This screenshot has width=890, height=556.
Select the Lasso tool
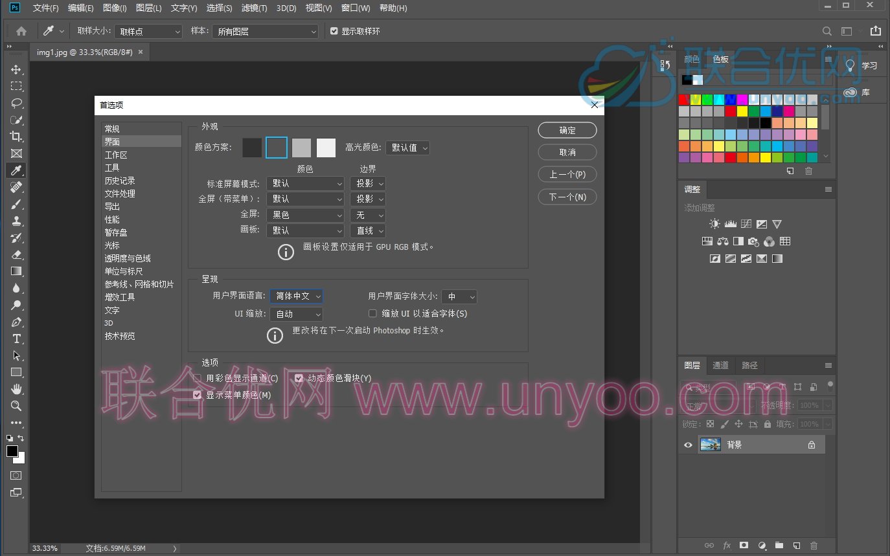[x=16, y=103]
